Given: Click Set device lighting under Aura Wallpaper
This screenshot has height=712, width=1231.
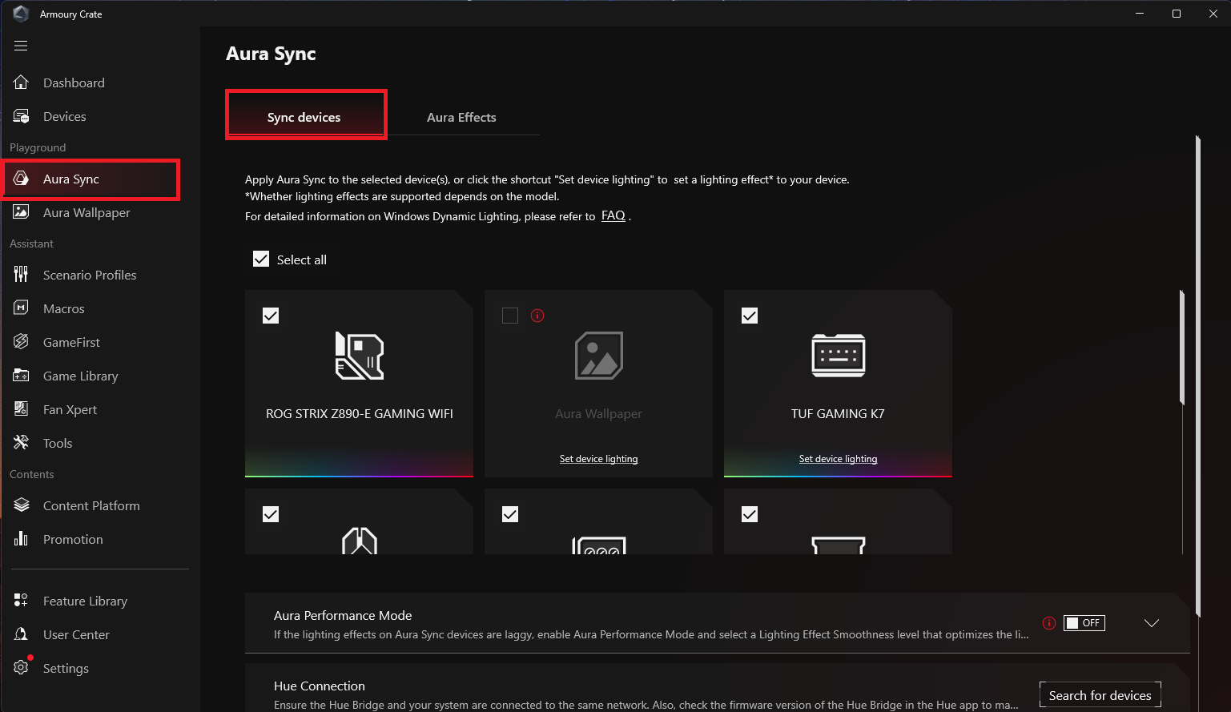Looking at the screenshot, I should click(x=599, y=459).
